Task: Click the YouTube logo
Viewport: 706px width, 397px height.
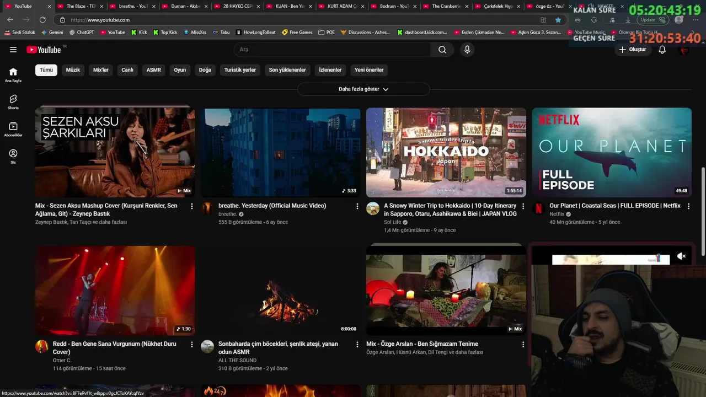Action: 44,50
